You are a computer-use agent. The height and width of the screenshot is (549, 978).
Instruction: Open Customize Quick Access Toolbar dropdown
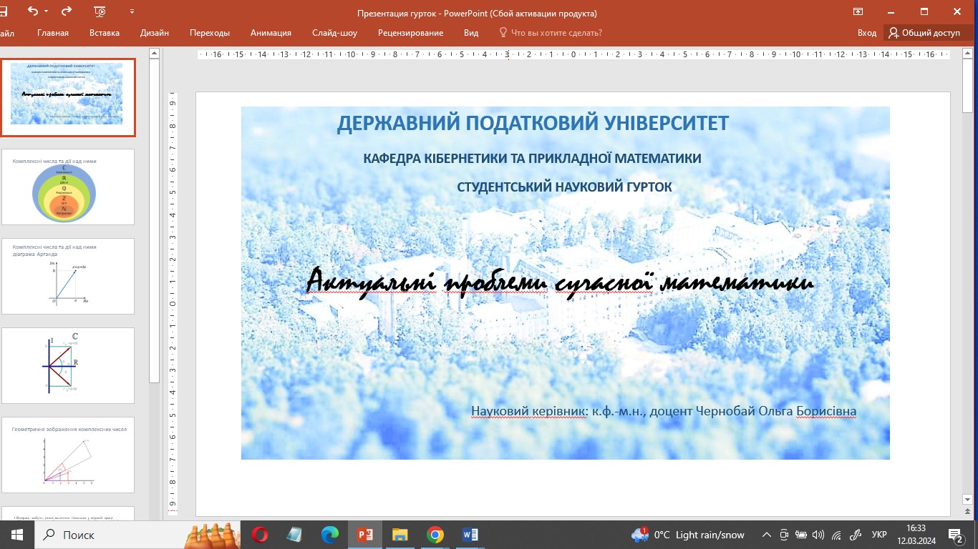coord(132,12)
